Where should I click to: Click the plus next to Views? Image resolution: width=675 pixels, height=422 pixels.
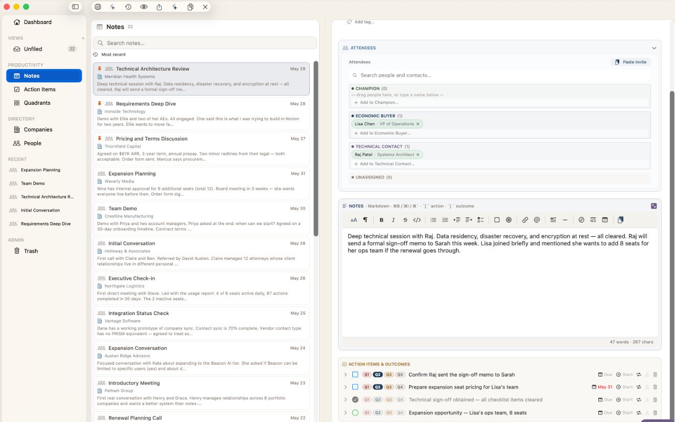(x=83, y=38)
